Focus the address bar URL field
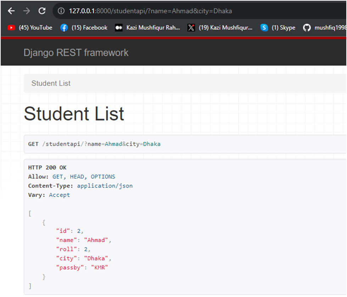Image resolution: width=347 pixels, height=297 pixels. click(177, 11)
